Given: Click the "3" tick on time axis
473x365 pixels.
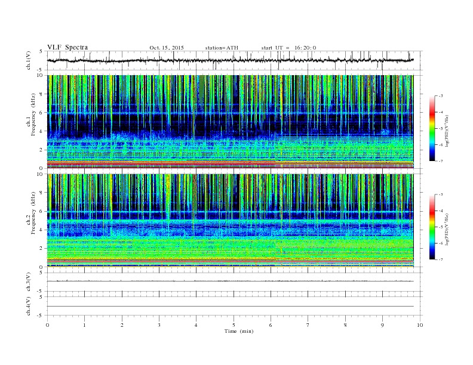Looking at the screenshot, I should [x=159, y=325].
